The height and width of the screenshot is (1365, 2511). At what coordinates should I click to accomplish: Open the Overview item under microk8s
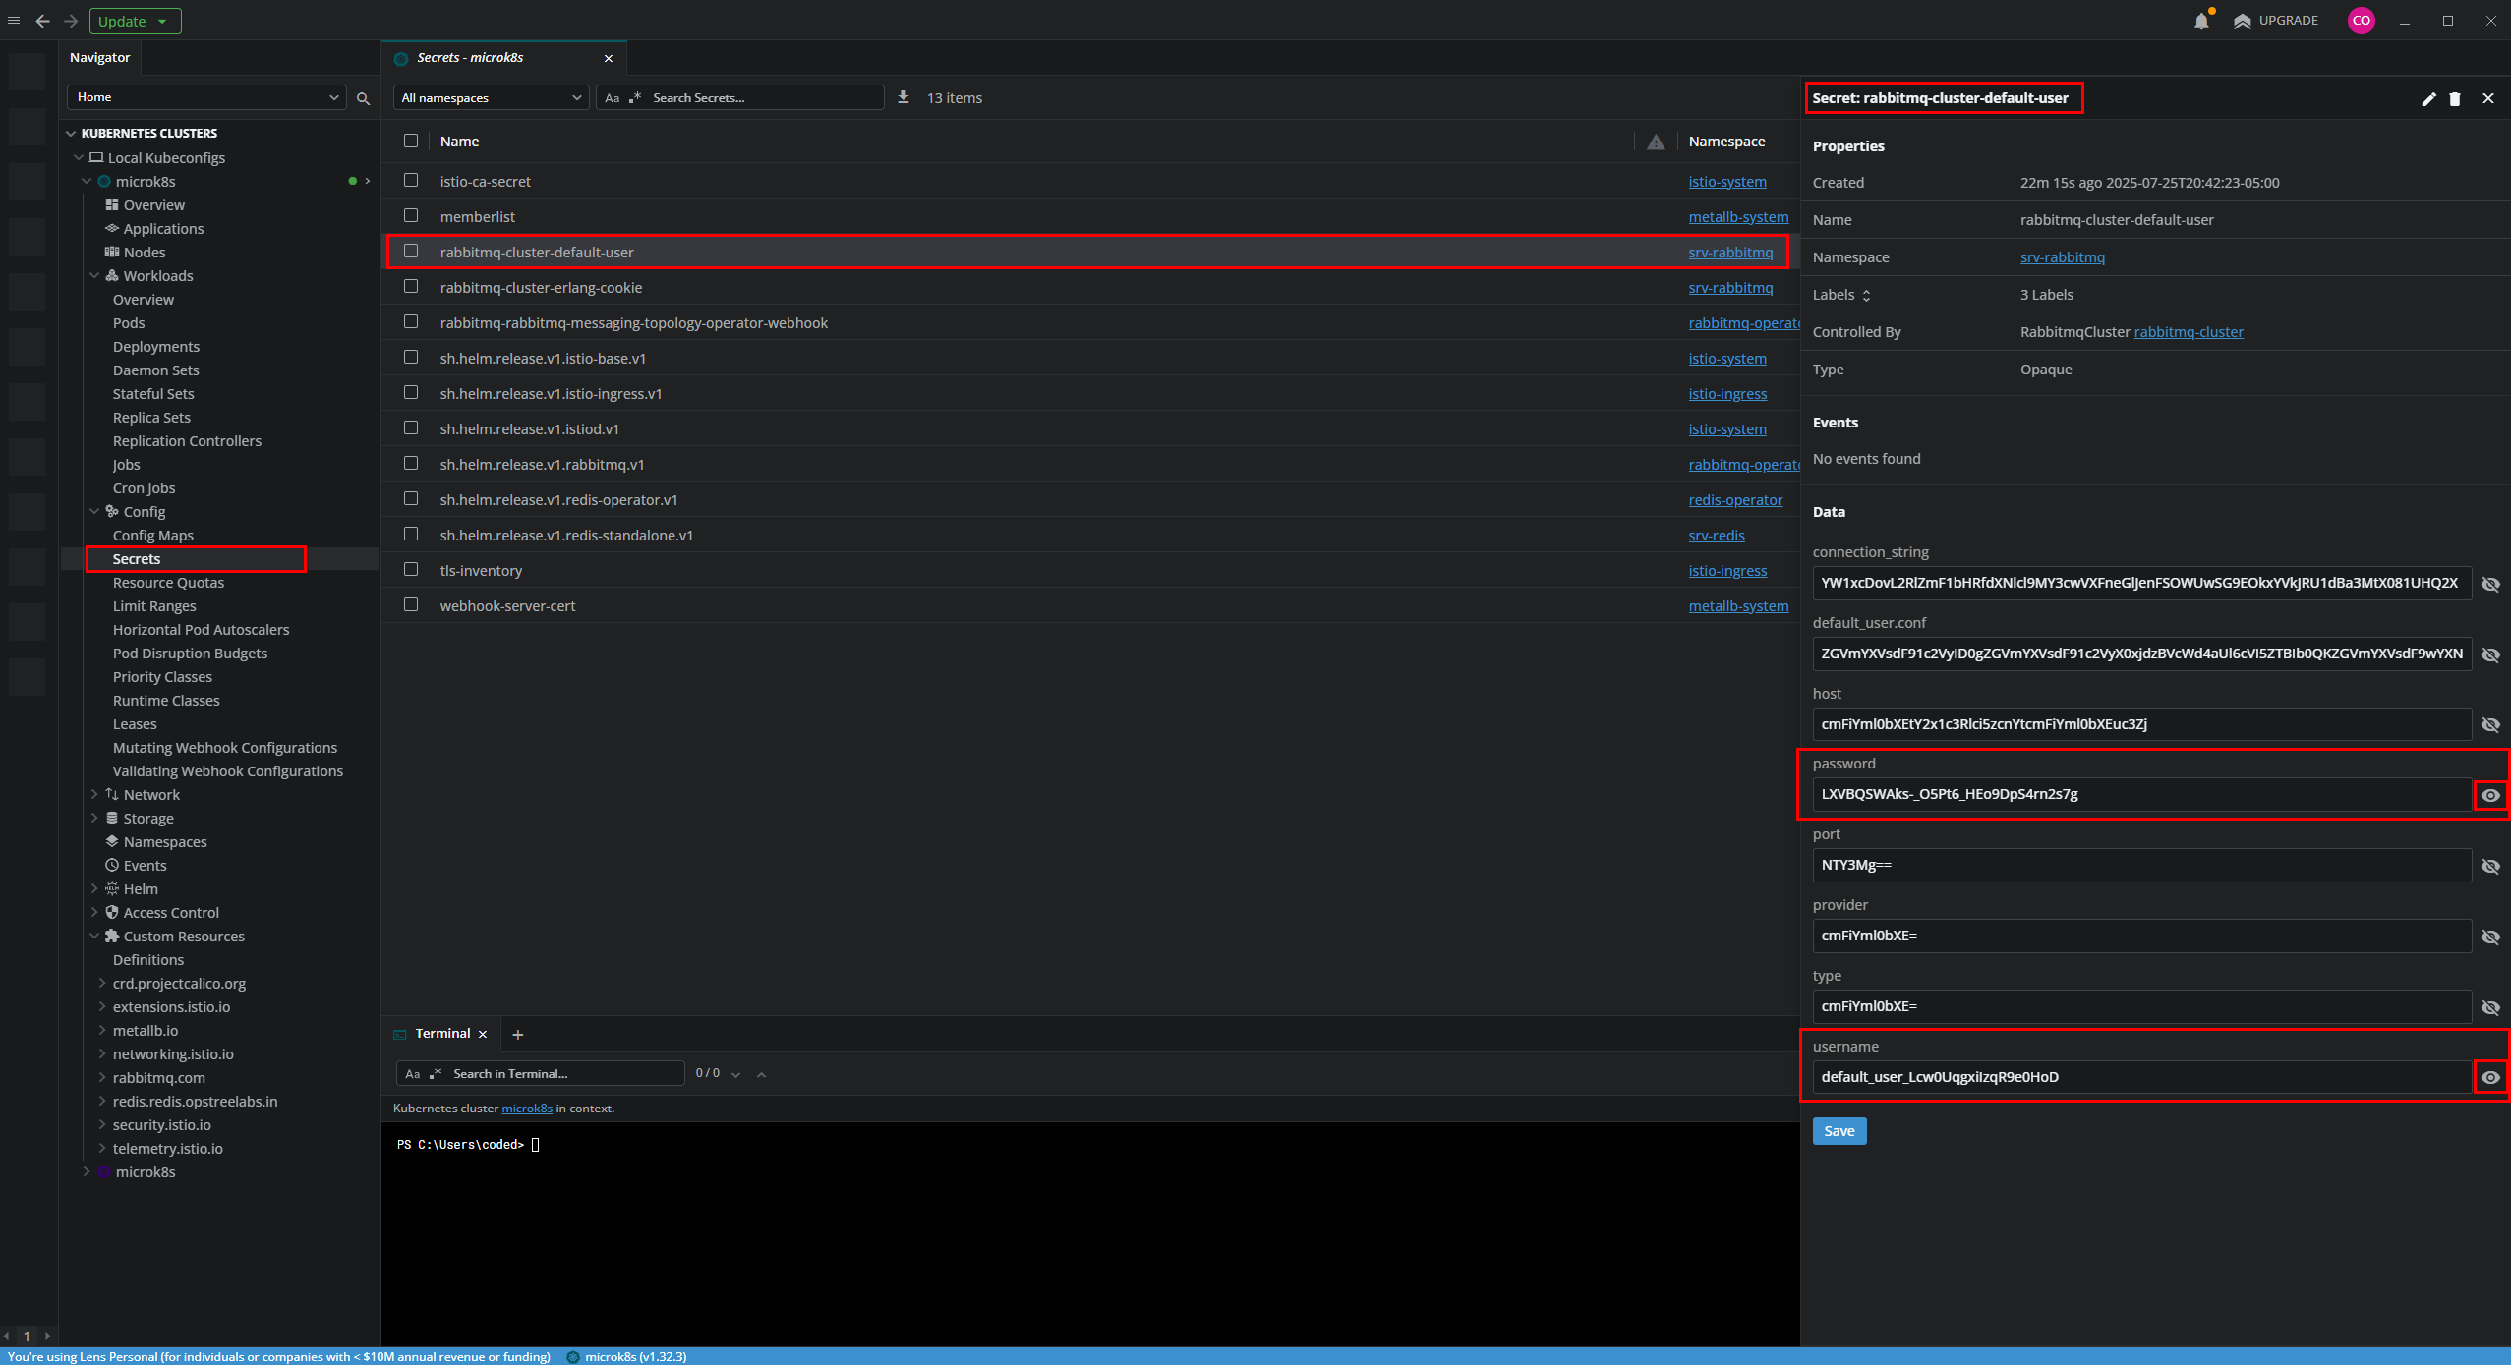click(x=153, y=205)
